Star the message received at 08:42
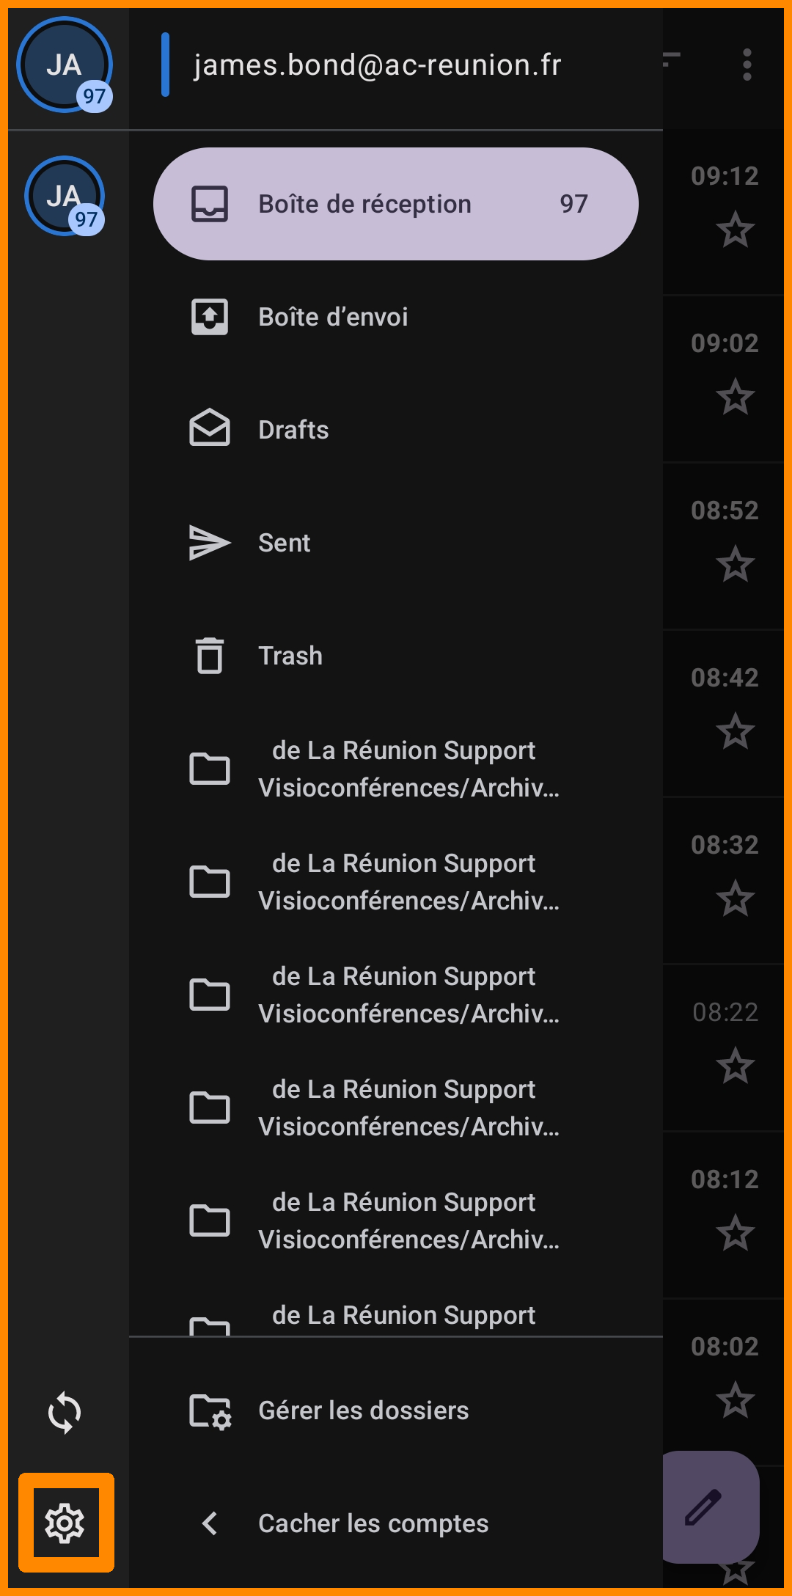This screenshot has height=1596, width=792. tap(735, 731)
